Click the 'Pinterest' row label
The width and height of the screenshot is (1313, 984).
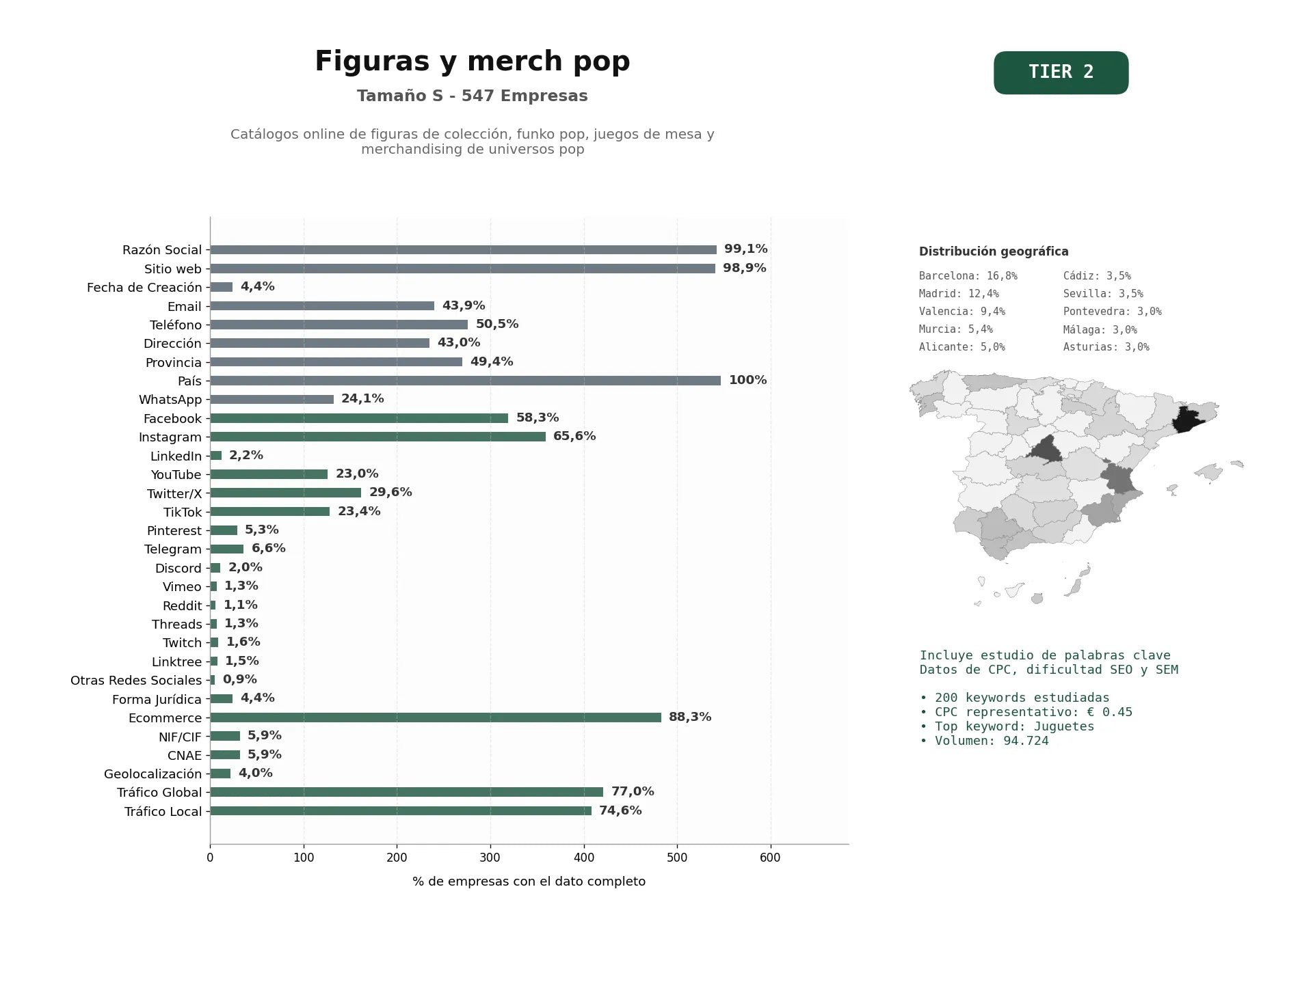coord(174,531)
